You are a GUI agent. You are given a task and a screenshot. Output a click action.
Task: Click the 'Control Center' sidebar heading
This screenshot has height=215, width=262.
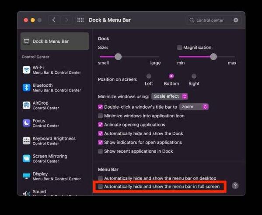[x=35, y=57]
